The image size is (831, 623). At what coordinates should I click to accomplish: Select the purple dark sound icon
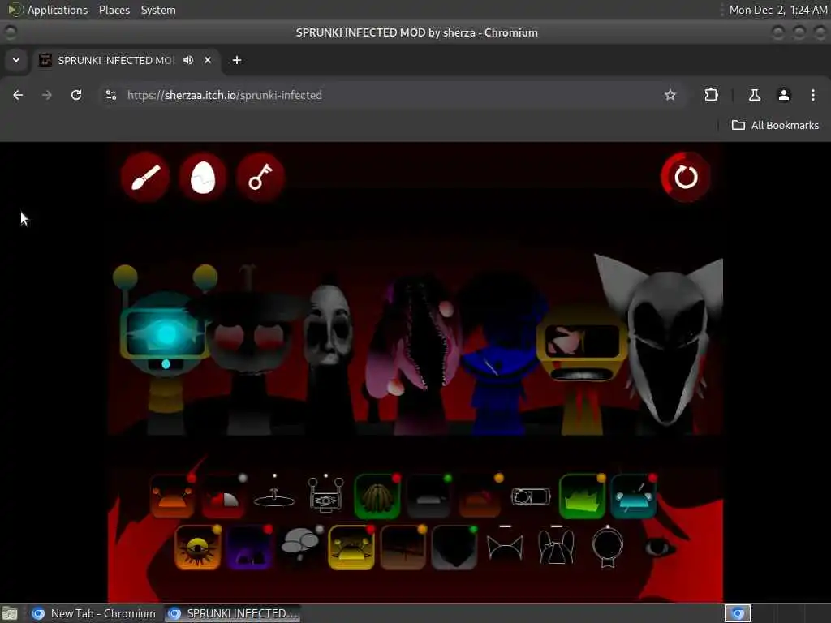coord(249,548)
